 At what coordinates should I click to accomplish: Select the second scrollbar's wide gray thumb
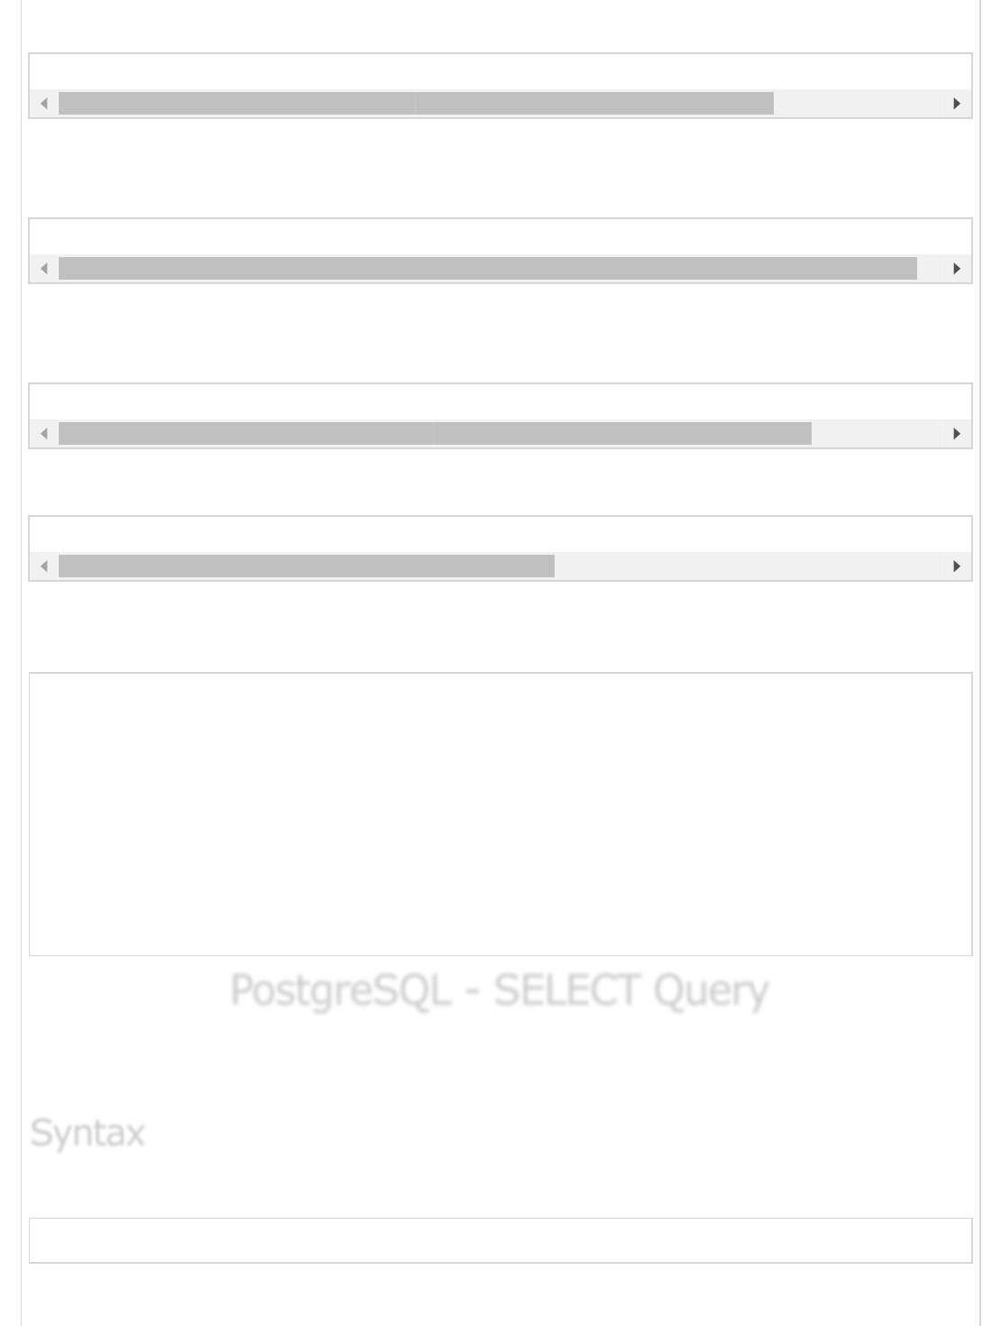(487, 269)
